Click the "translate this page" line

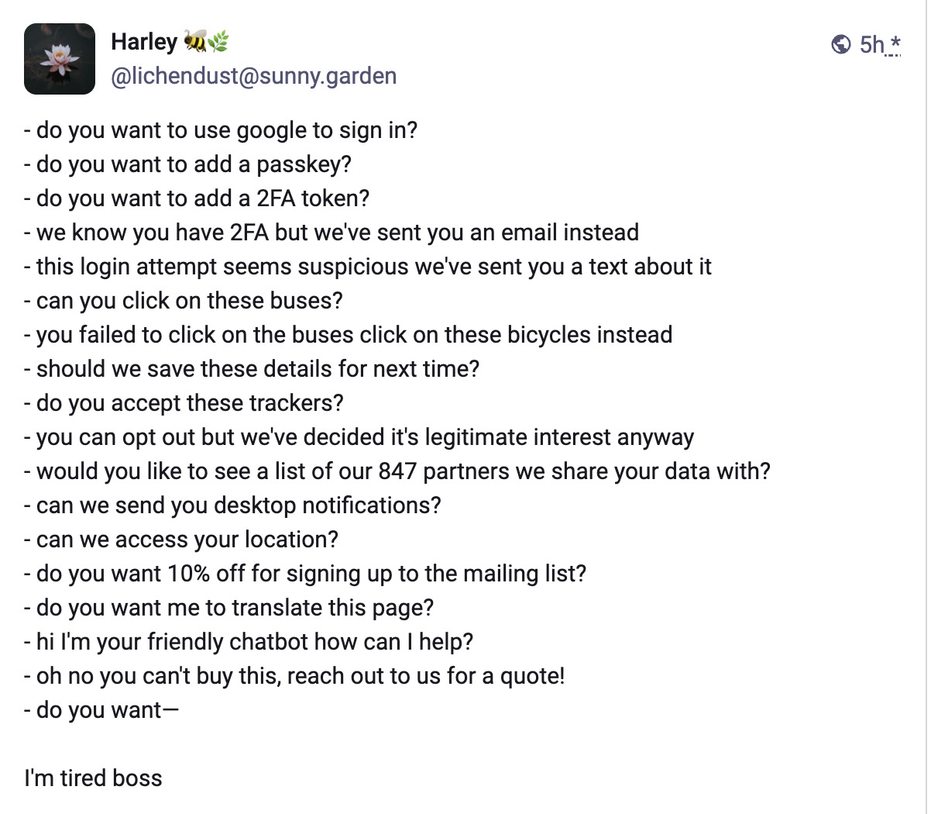(229, 608)
